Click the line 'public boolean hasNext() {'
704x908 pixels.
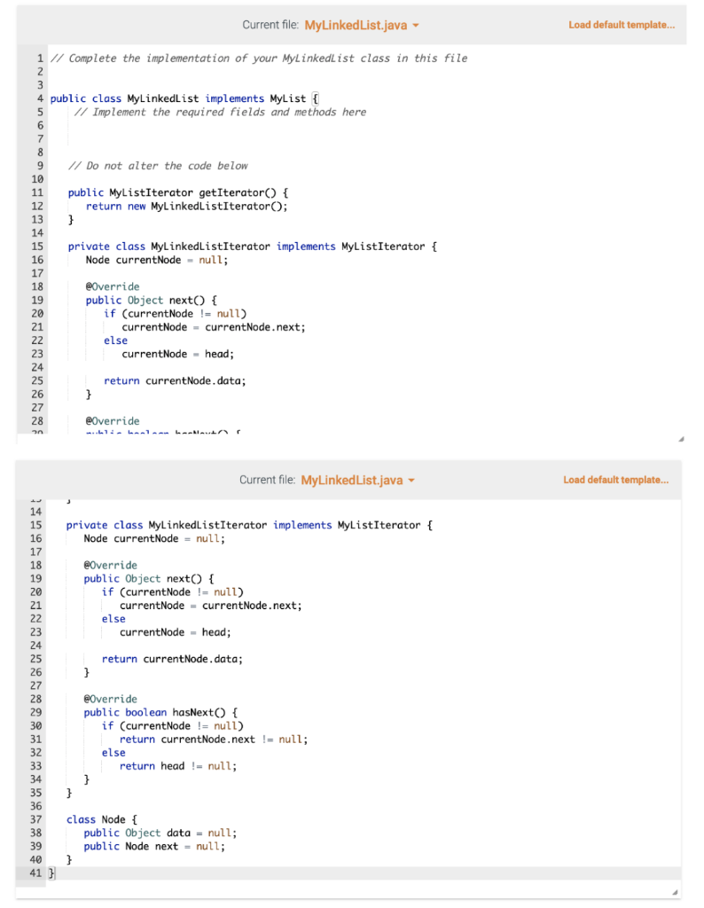160,712
